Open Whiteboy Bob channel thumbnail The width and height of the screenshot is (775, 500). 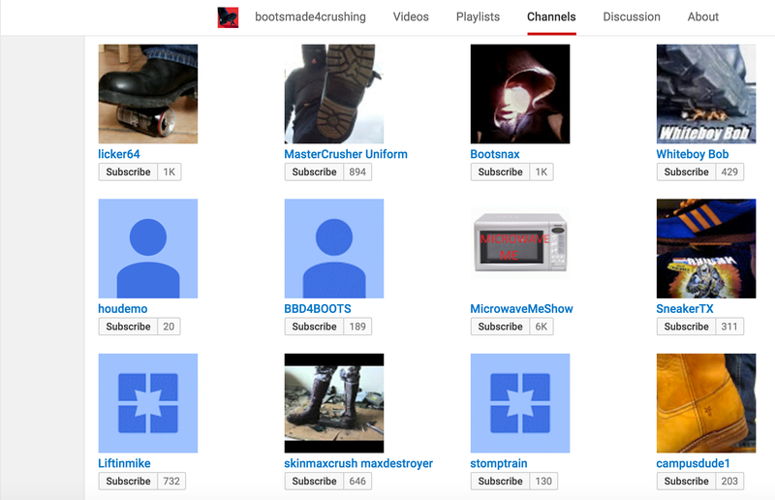706,94
